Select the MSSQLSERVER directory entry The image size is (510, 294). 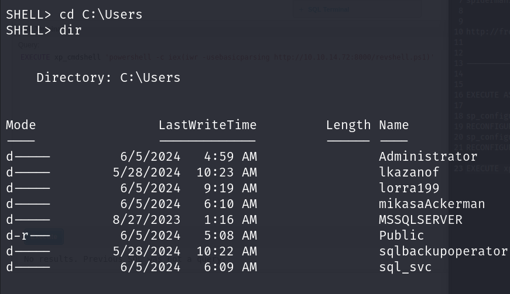(420, 220)
